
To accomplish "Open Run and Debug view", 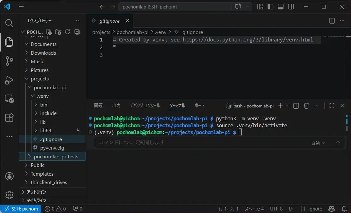I will (9, 80).
